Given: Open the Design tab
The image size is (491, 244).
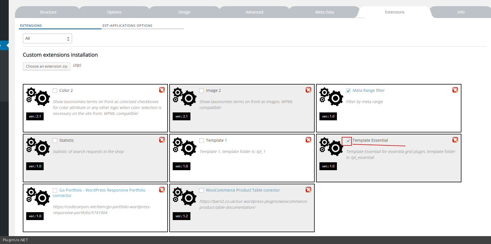Looking at the screenshot, I should pyautogui.click(x=184, y=12).
